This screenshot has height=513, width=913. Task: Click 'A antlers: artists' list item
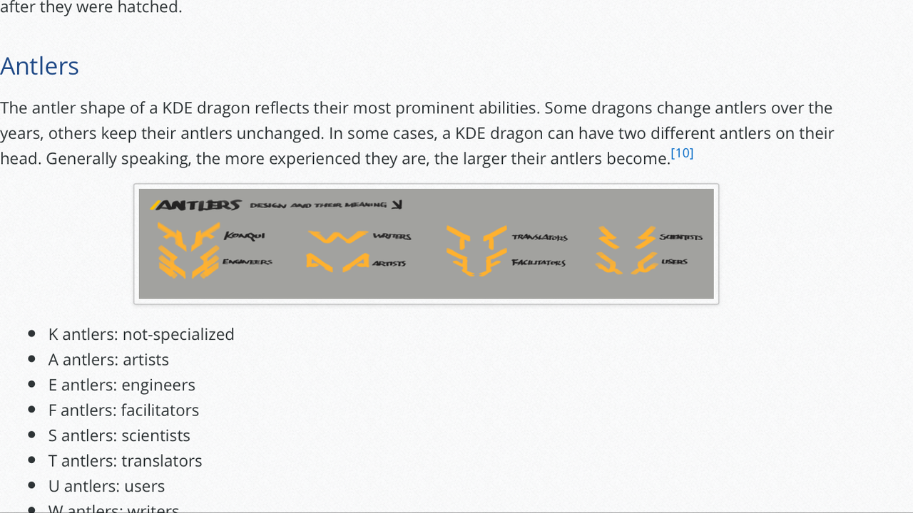click(108, 360)
